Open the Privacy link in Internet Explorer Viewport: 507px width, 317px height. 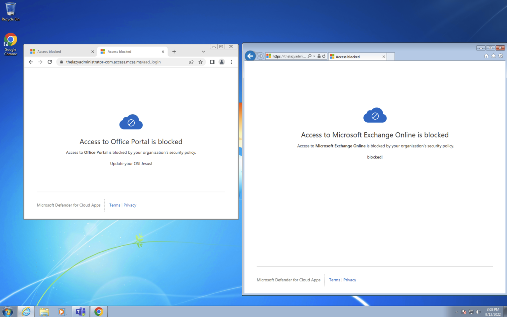[x=350, y=280]
